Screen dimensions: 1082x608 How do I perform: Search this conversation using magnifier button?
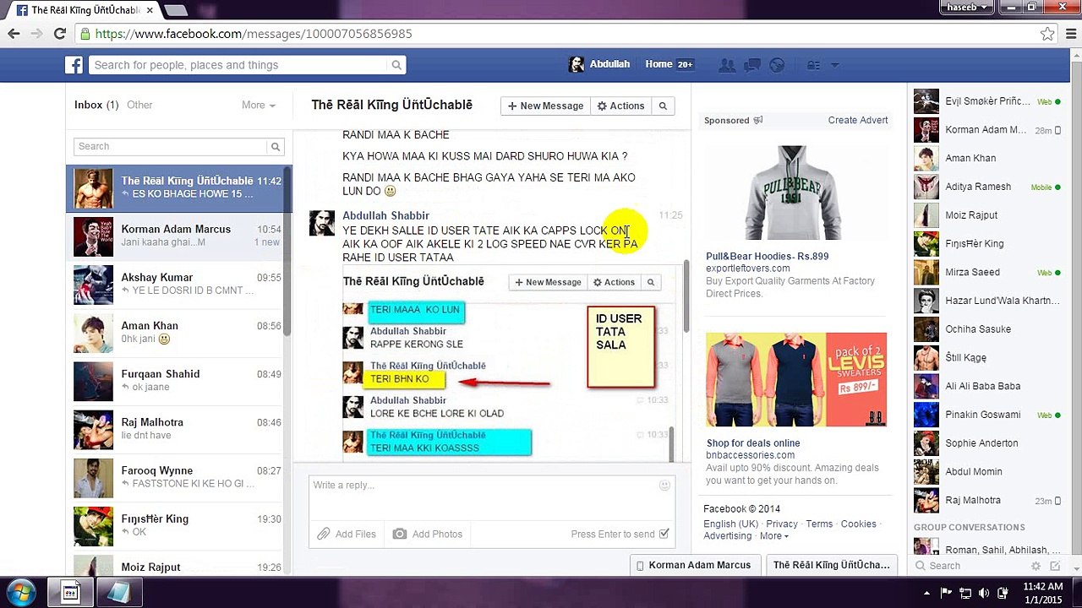(663, 106)
